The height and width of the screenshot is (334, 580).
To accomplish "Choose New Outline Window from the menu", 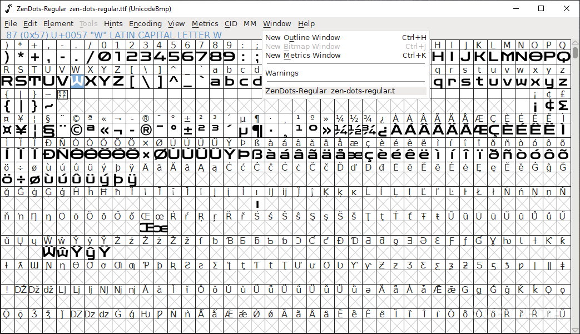I will [x=345, y=37].
